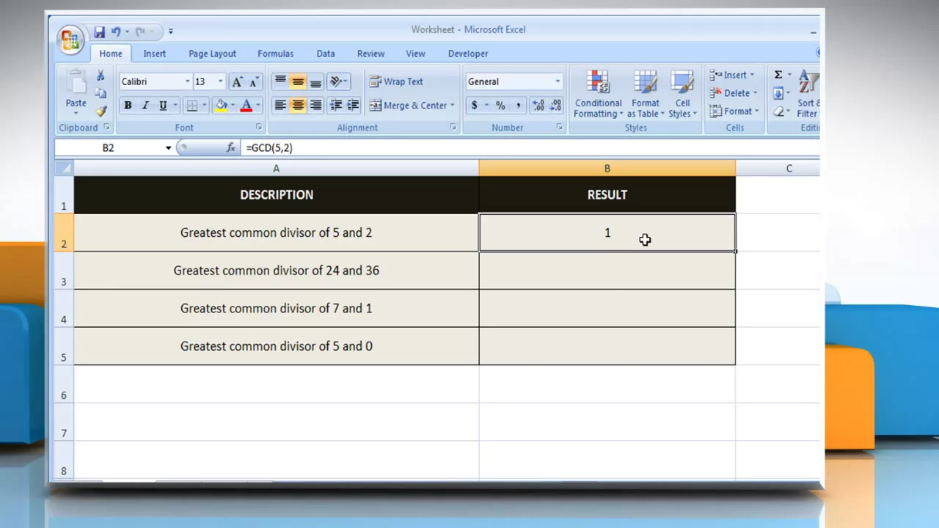Apply the red Font Color
The width and height of the screenshot is (939, 528).
(246, 105)
